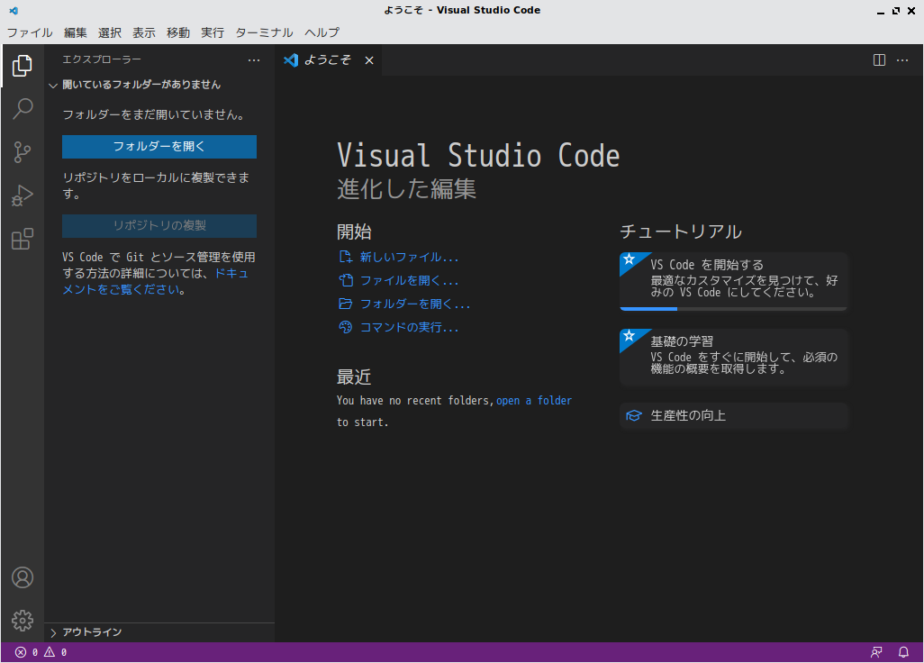Open the Search view in the activity bar
Viewport: 924px width, 663px height.
click(x=23, y=108)
